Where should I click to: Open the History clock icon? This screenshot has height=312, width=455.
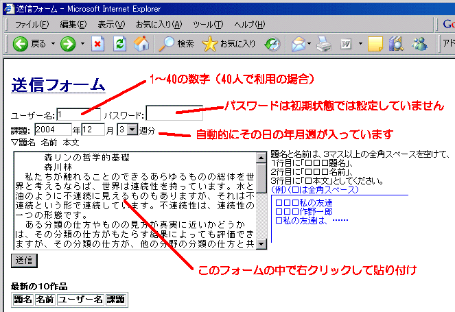tap(272, 44)
